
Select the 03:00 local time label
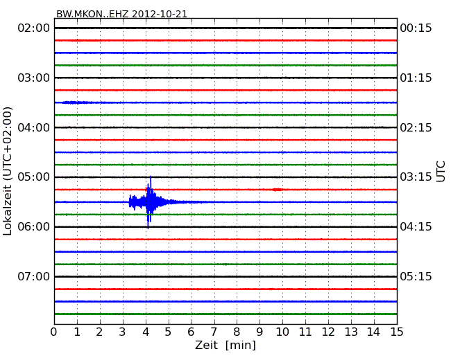pyautogui.click(x=34, y=78)
